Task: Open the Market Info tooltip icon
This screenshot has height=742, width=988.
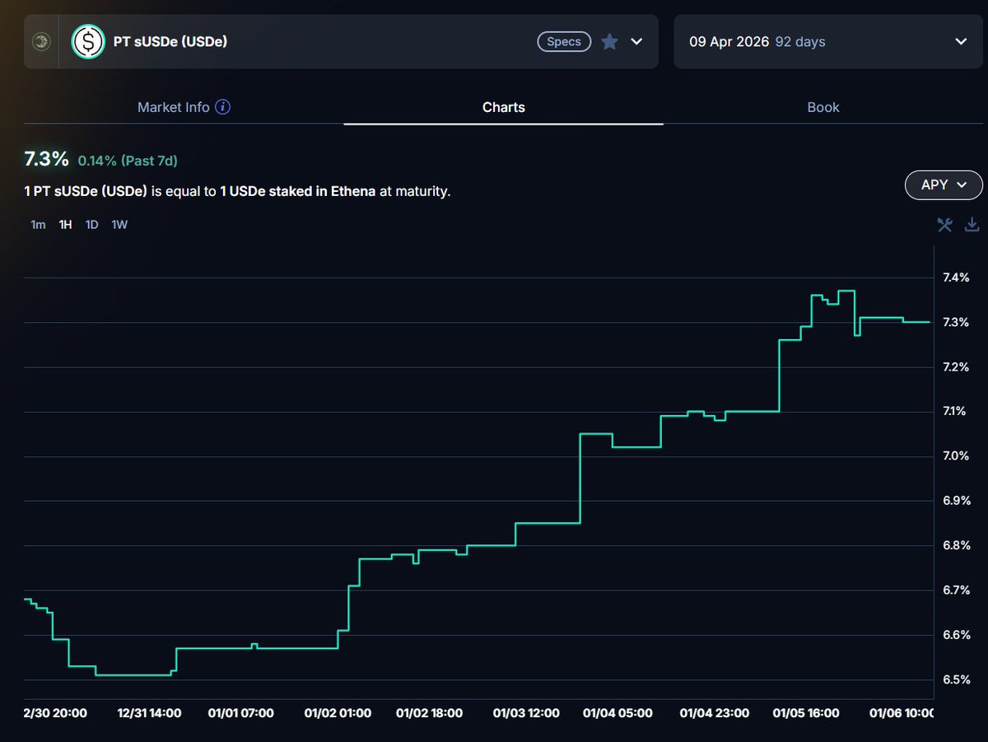Action: pyautogui.click(x=223, y=107)
